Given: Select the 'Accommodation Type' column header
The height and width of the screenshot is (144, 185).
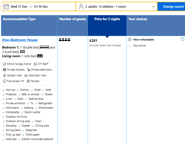Looking at the screenshot, I should click(19, 19).
